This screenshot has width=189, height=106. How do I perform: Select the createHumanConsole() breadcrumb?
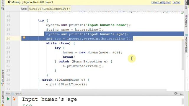pos(50,9)
